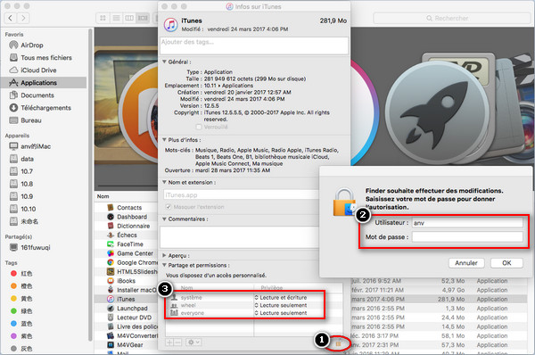
Task: Collapse the Plus d'infos section
Action: pyautogui.click(x=164, y=140)
